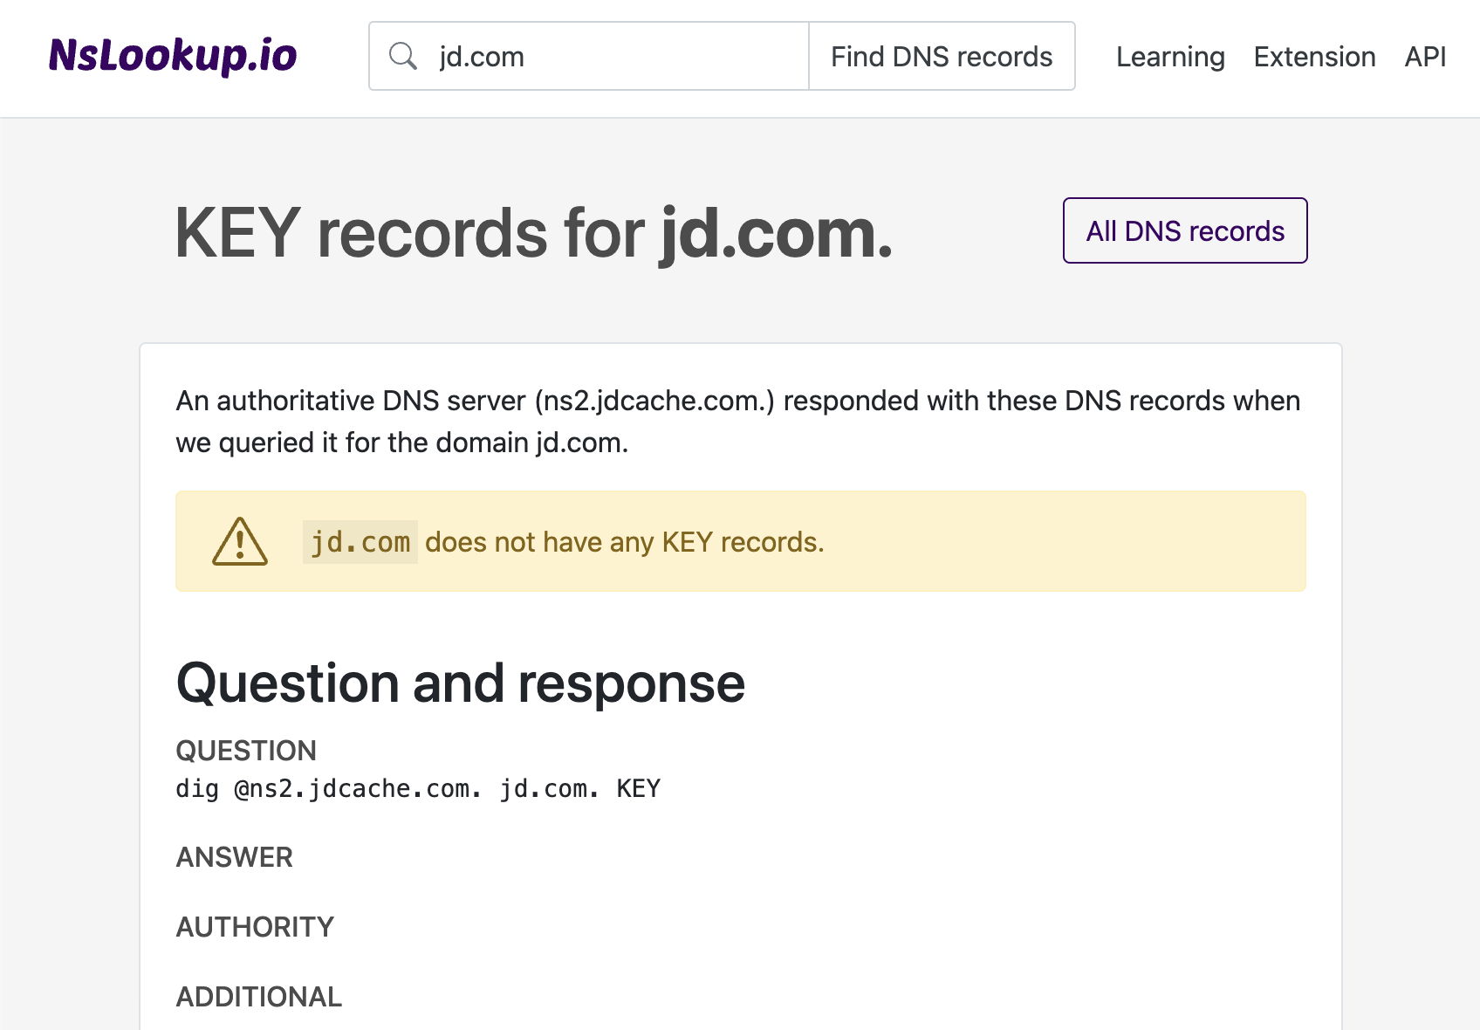Click the Question and response heading

pos(460,683)
